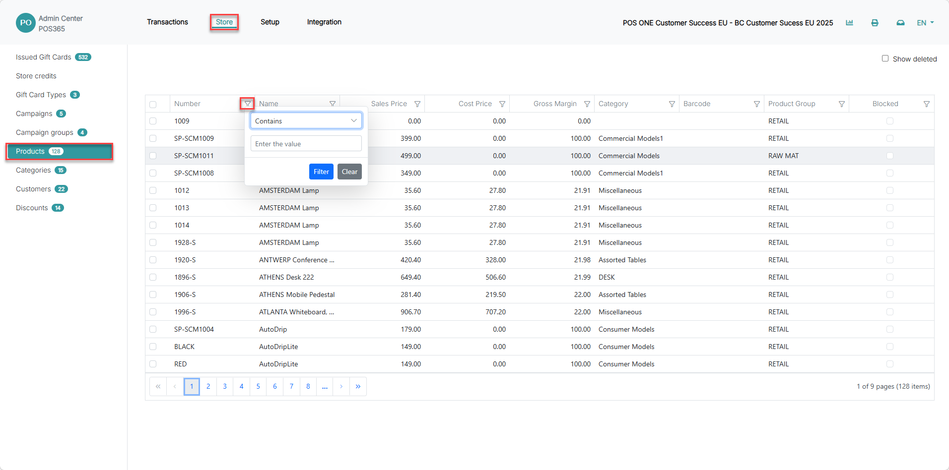
Task: Open the Transactions menu
Action: [167, 22]
